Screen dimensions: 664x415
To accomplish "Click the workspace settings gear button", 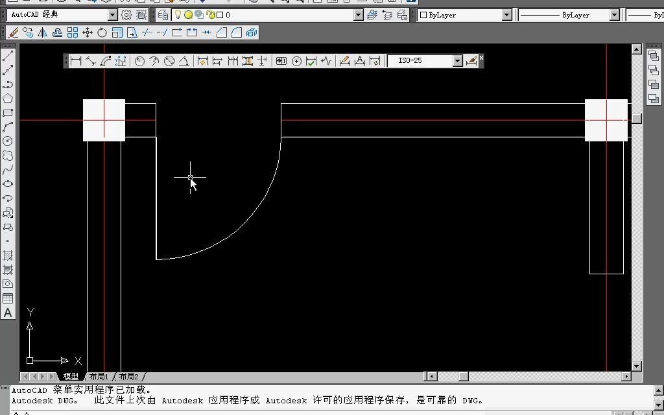I will [x=126, y=15].
